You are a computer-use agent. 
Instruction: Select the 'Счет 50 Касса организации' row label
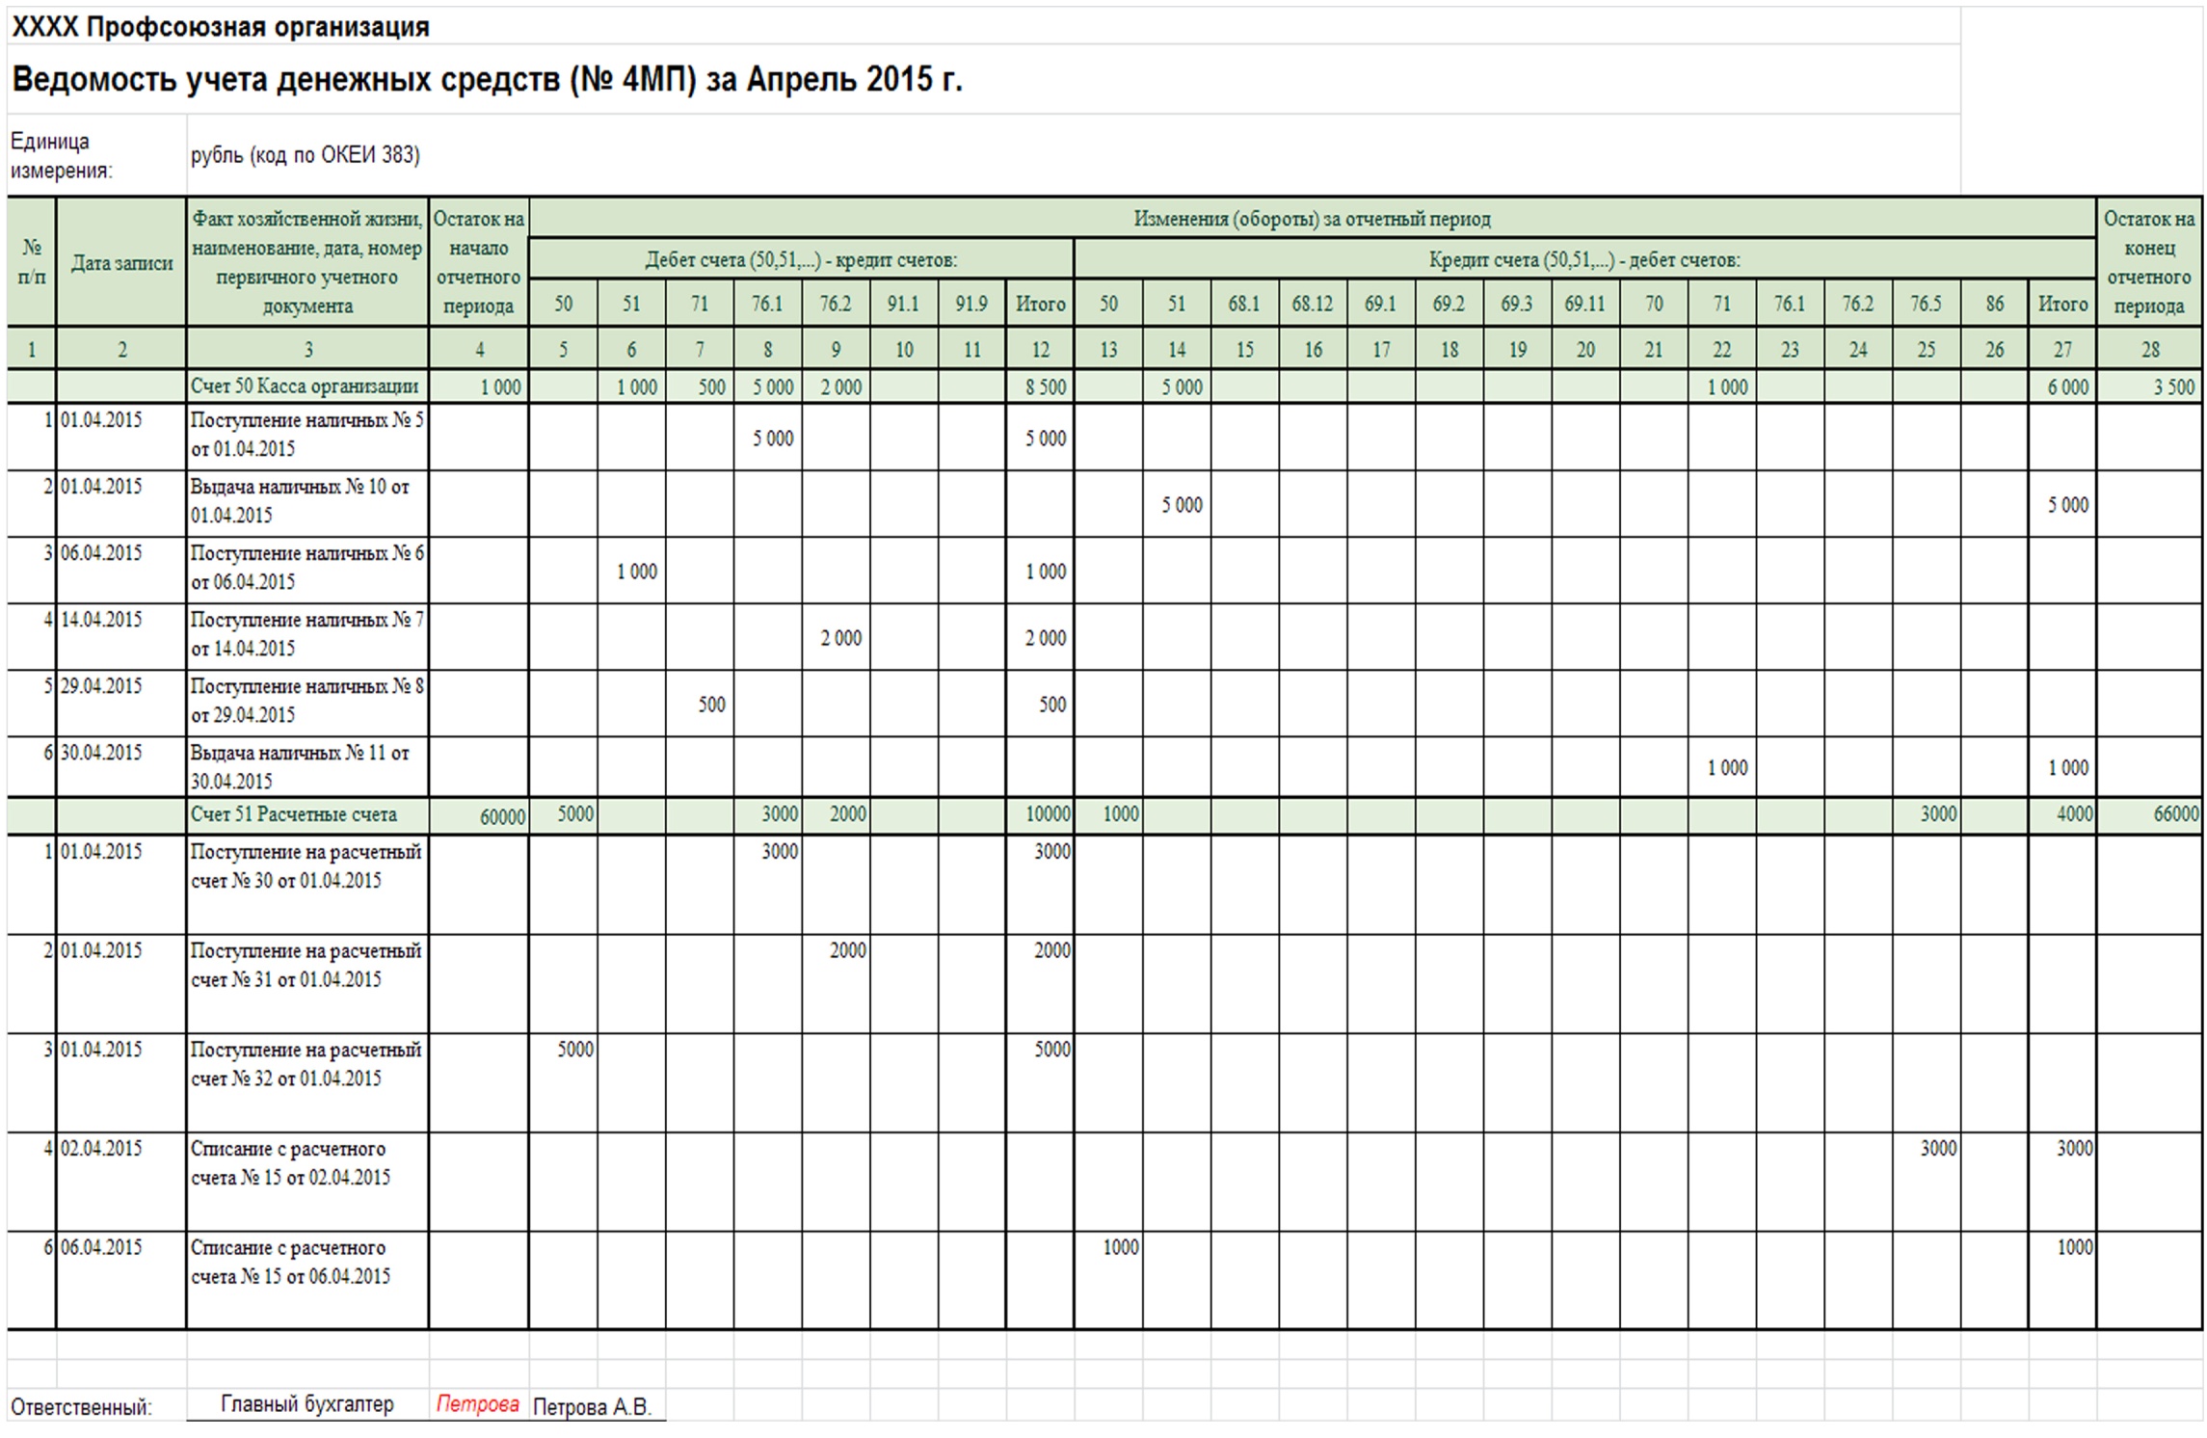pos(305,386)
